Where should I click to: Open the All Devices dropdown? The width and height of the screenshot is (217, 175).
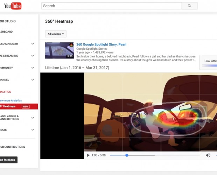pyautogui.click(x=56, y=34)
